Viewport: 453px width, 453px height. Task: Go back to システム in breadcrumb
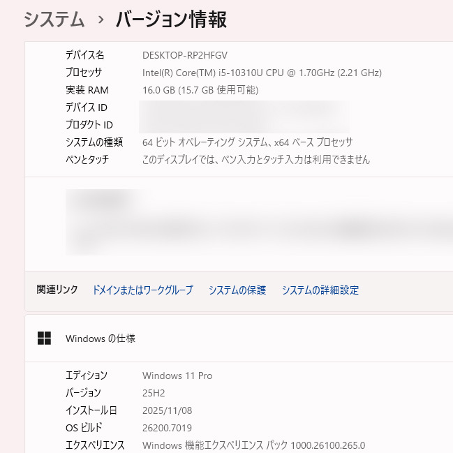point(54,19)
